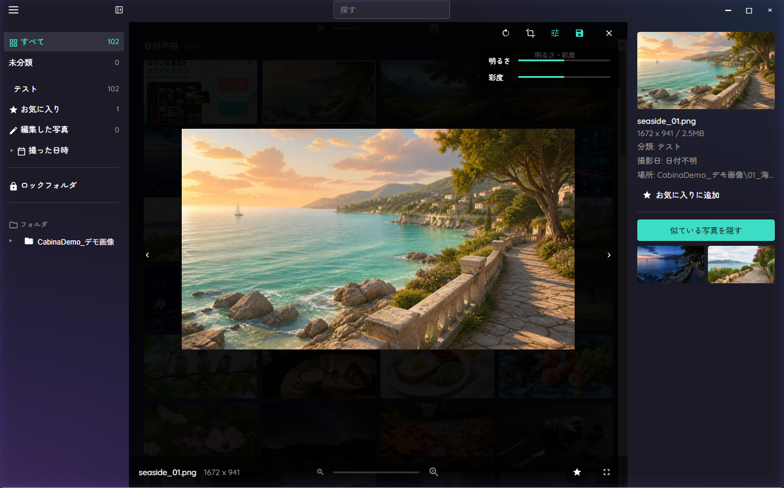
Task: Enter fullscreen view
Action: point(607,472)
